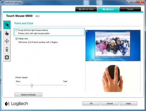
Task: Click the Logitech logo
Action: pos(16,104)
